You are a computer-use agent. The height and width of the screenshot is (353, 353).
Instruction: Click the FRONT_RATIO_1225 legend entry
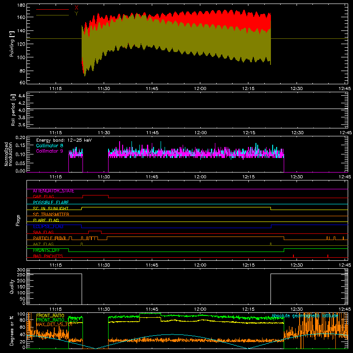[57, 320]
